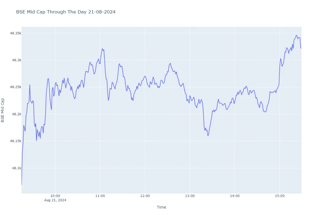This screenshot has height=215, width=323.
Task: Click the 48.1k y-axis tick label
Action: pyautogui.click(x=16, y=168)
